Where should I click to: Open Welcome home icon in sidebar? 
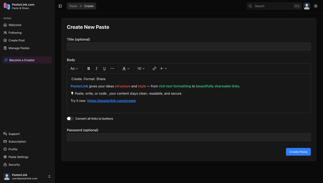click(x=5, y=25)
